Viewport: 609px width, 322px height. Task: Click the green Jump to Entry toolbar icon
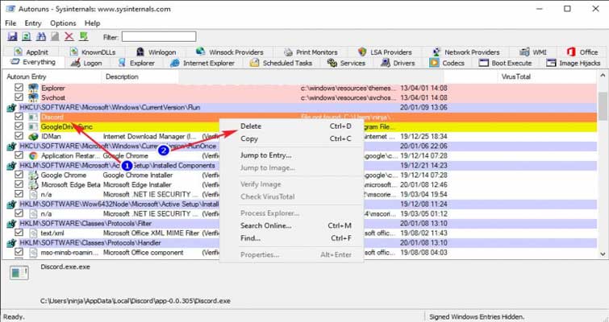tap(84, 37)
